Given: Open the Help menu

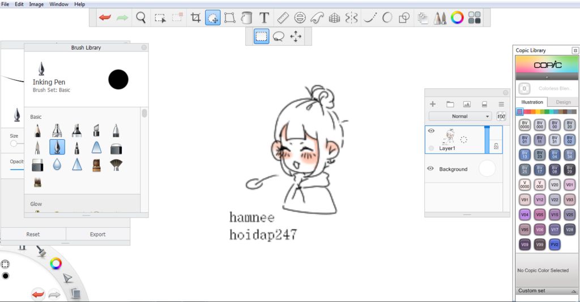Looking at the screenshot, I should click(79, 4).
